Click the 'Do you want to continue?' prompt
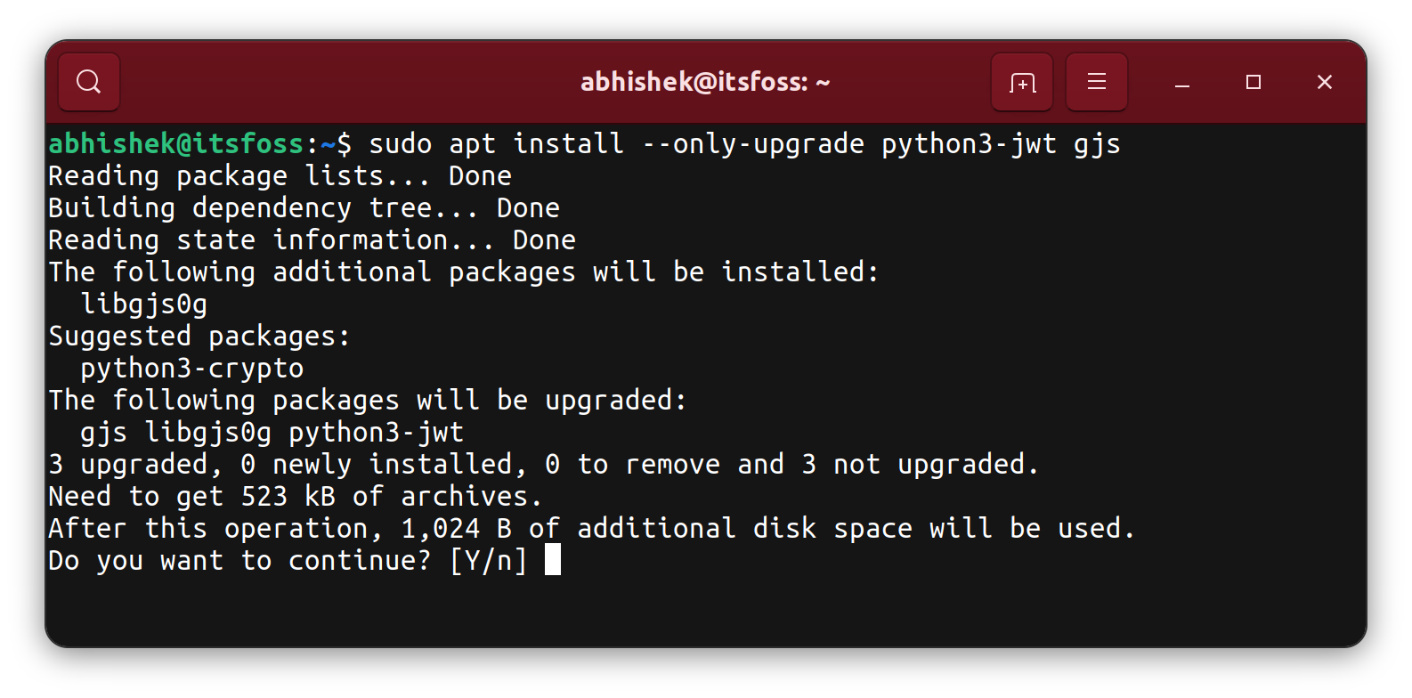 click(239, 561)
